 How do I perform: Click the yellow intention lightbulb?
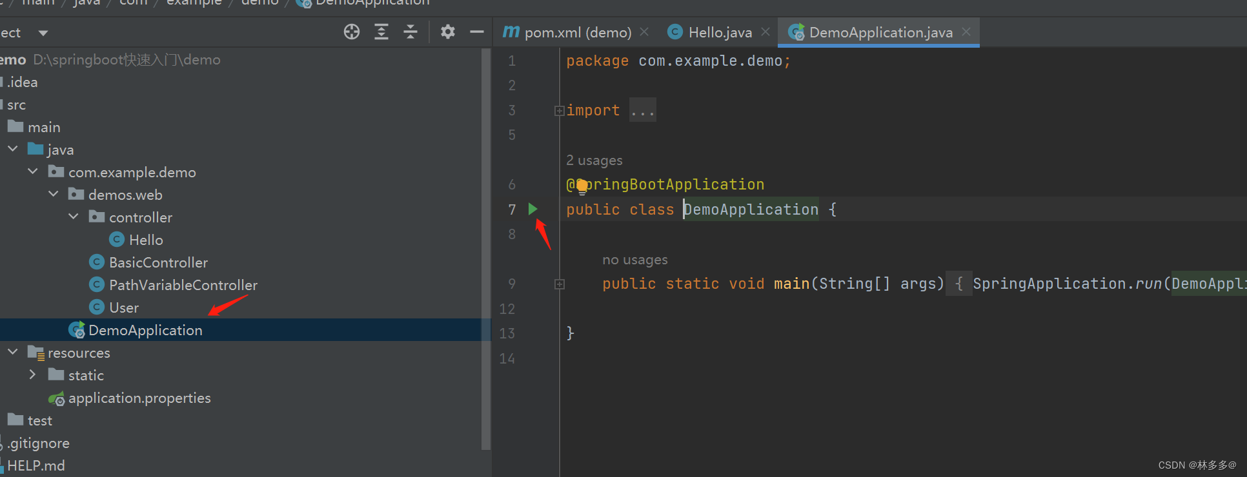click(x=582, y=186)
